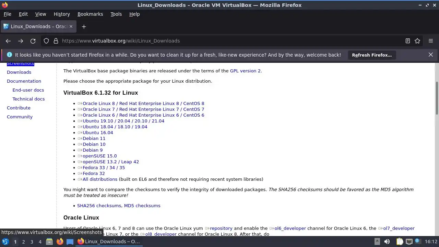Open the File menu
Image resolution: width=439 pixels, height=247 pixels.
click(x=7, y=14)
